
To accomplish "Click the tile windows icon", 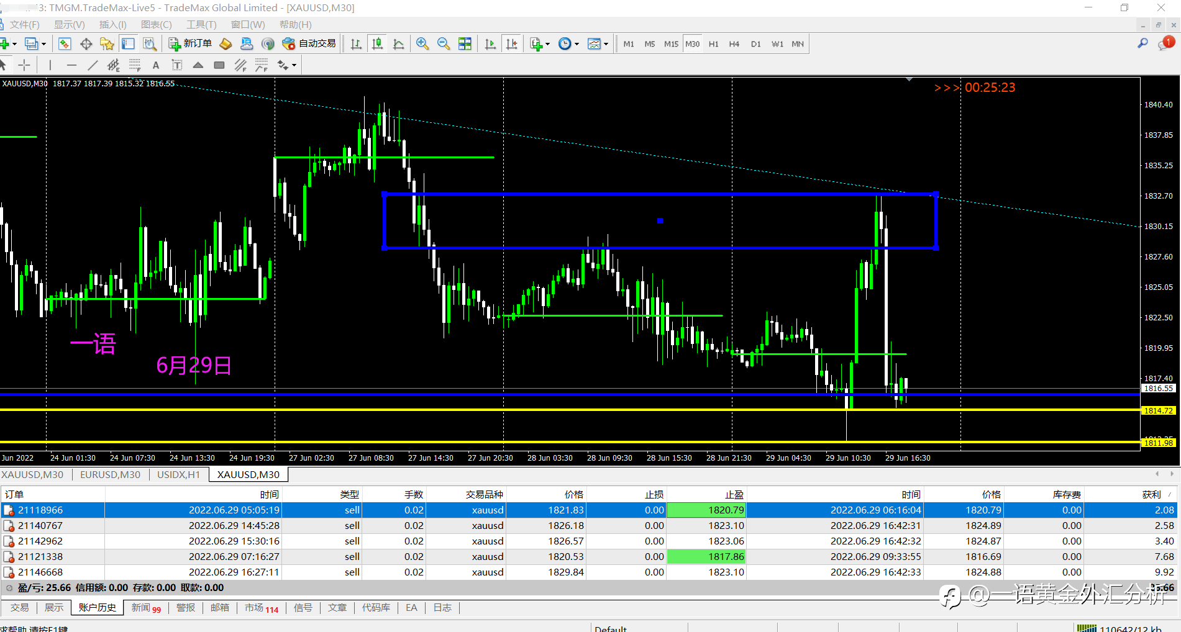I will click(x=465, y=43).
